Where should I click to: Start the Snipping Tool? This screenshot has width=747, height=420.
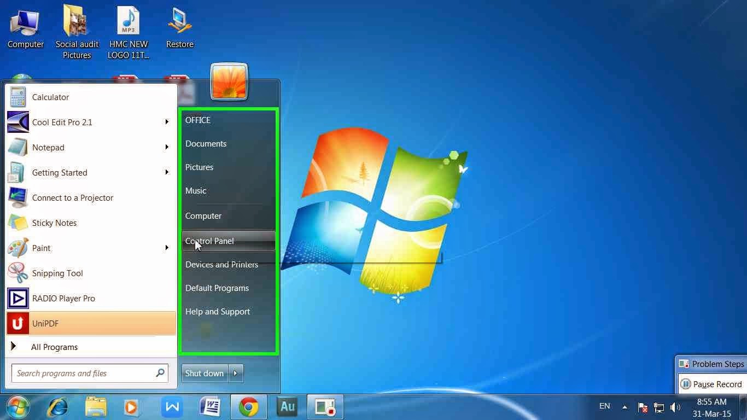(91, 273)
